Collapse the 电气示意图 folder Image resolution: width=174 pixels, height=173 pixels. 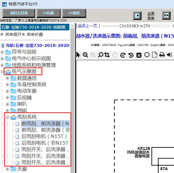[2, 72]
